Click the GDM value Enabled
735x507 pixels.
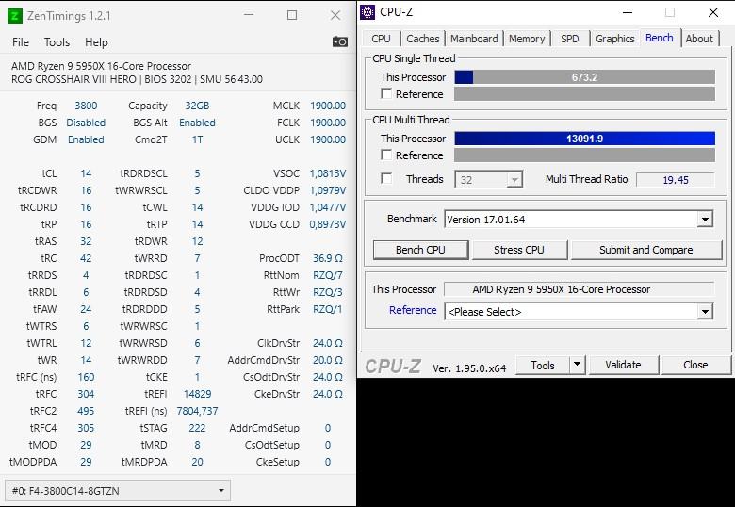pyautogui.click(x=86, y=139)
